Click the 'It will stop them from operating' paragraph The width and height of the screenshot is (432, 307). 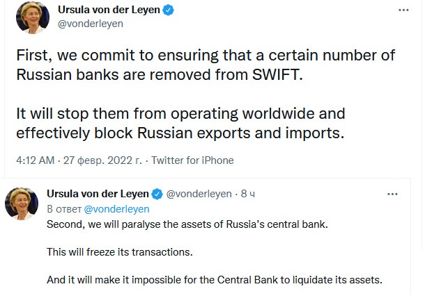pos(180,122)
